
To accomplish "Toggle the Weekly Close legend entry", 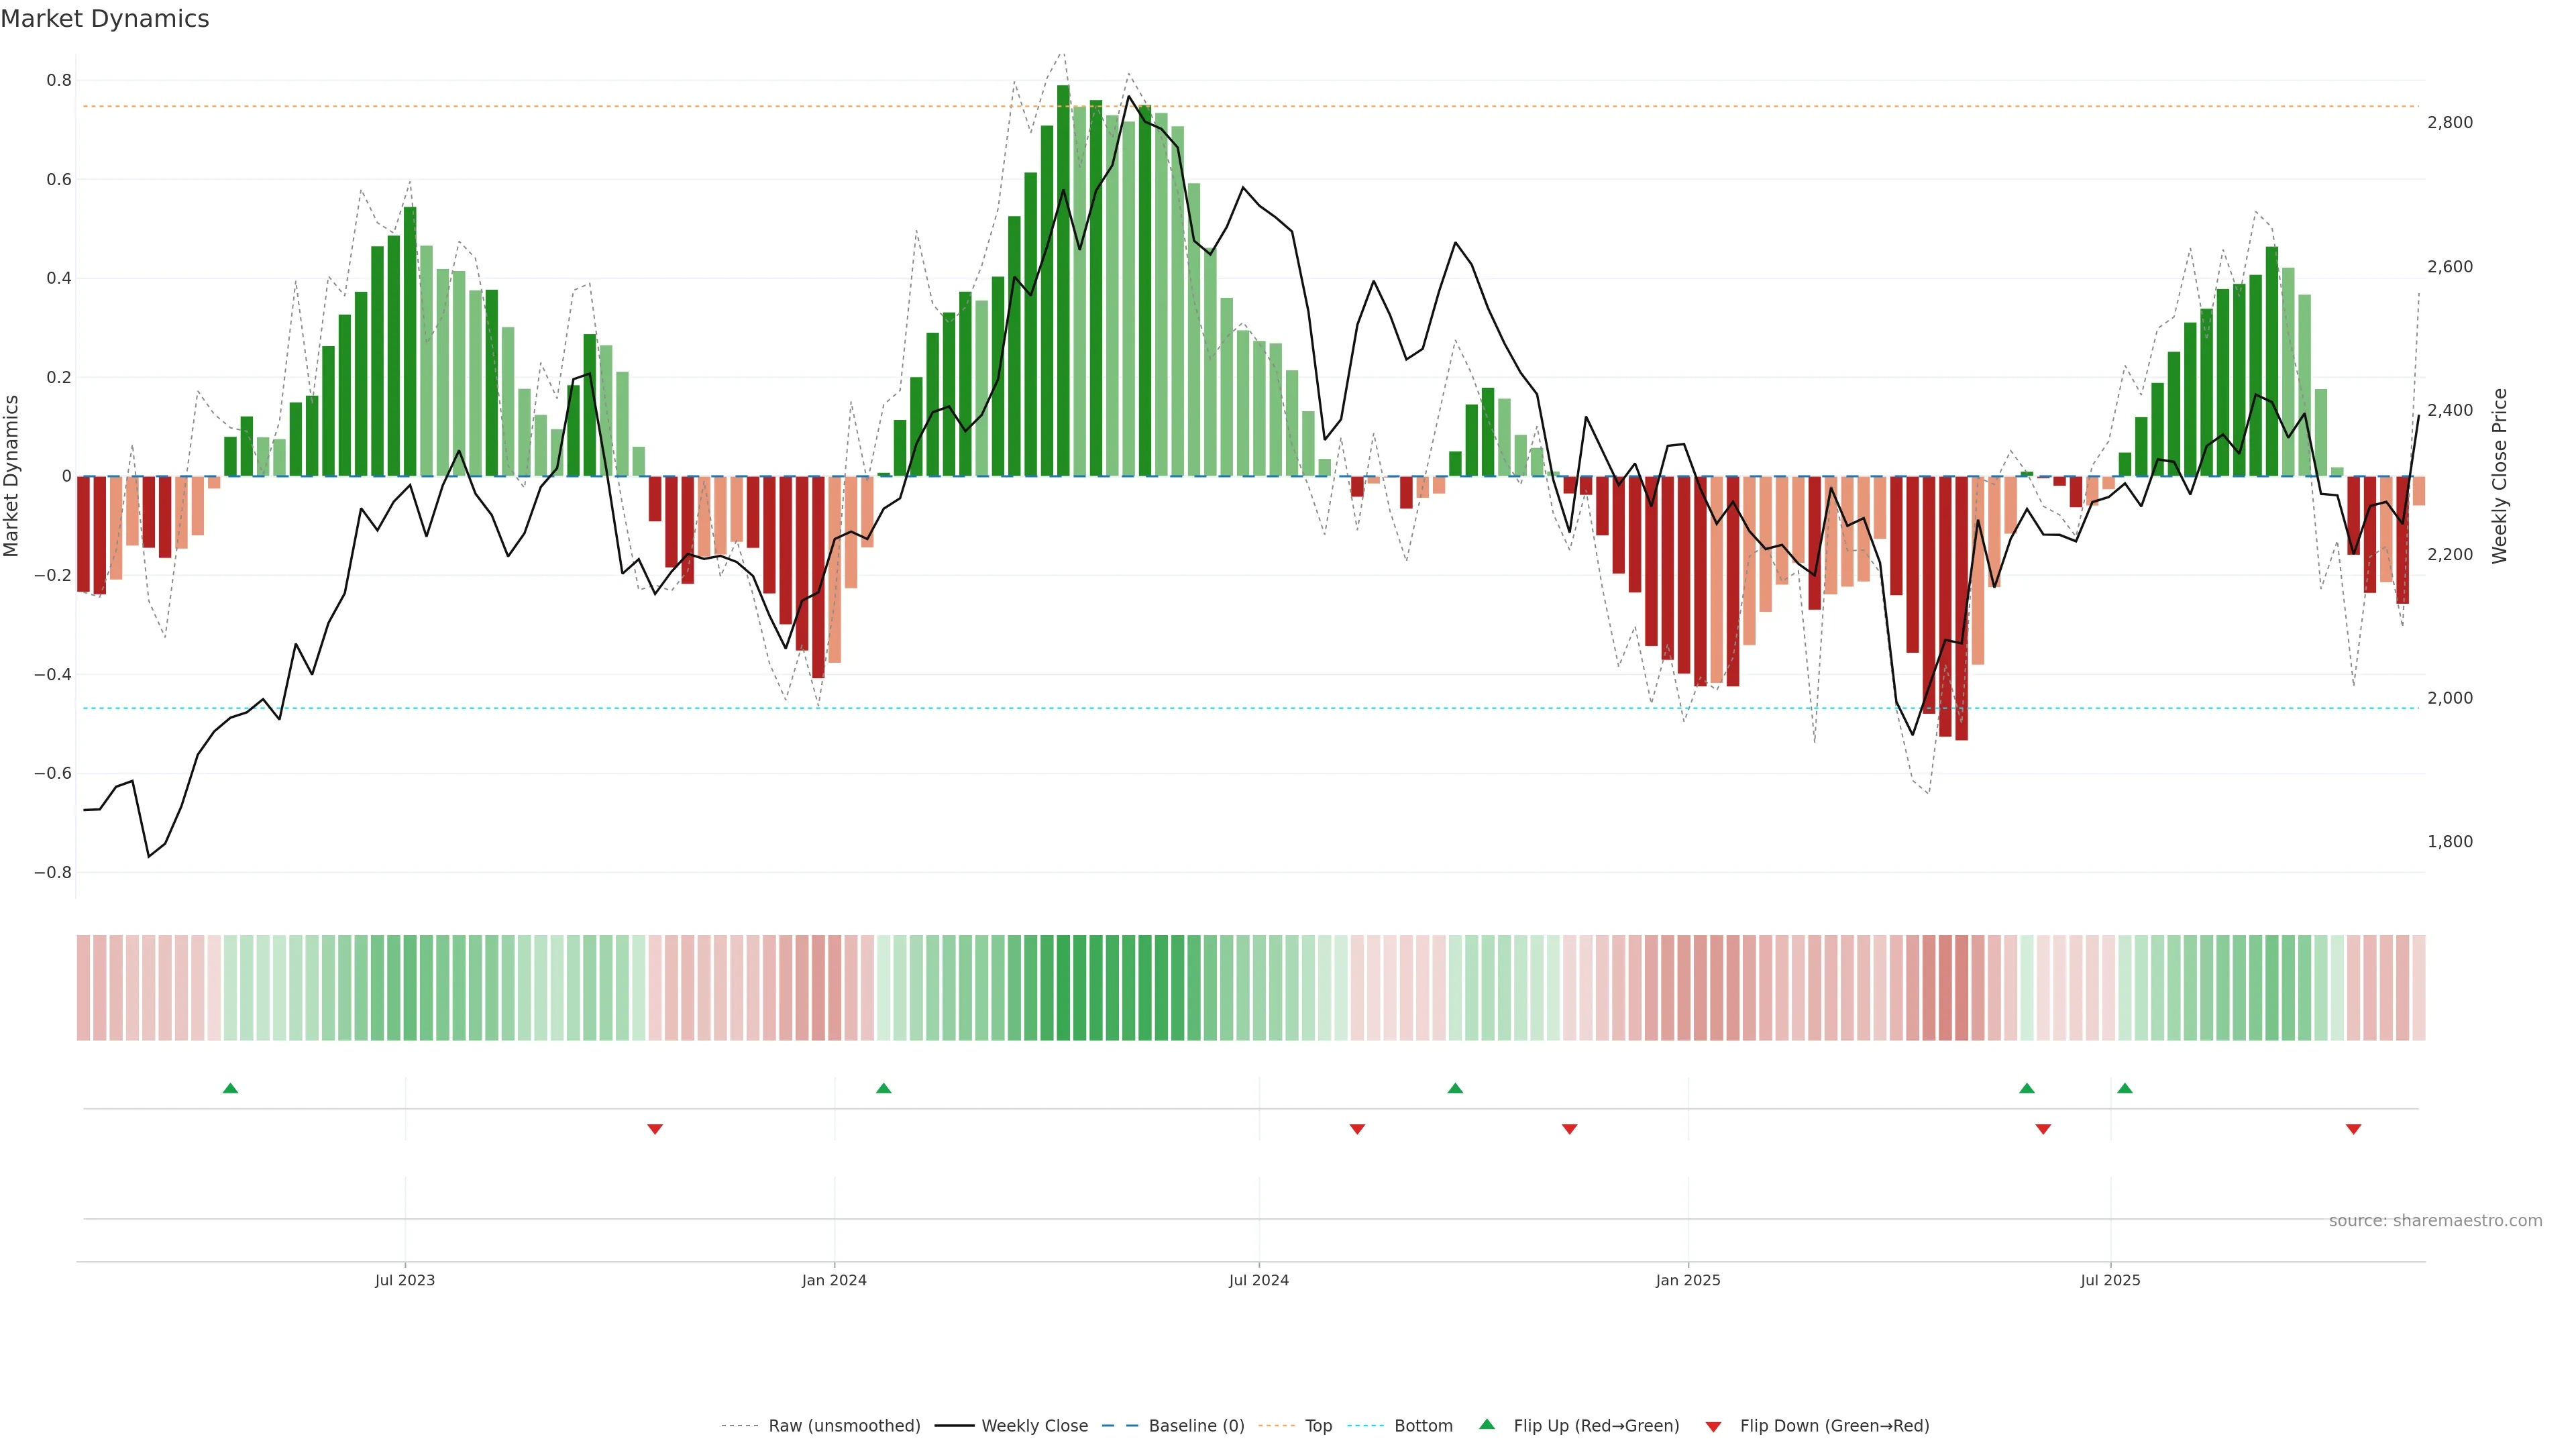I will pos(1034,1426).
